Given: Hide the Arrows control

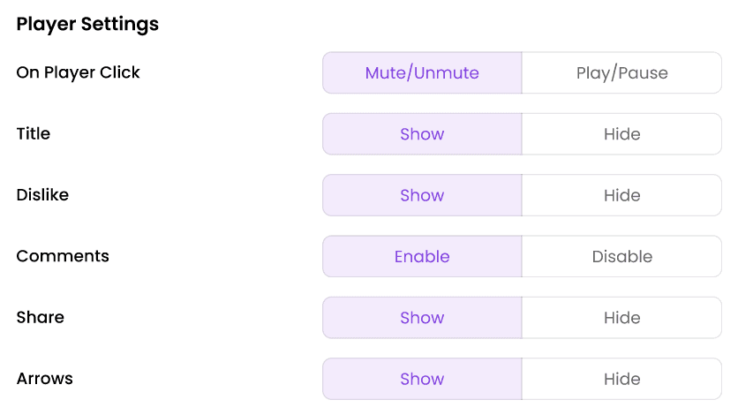Looking at the screenshot, I should click(621, 379).
